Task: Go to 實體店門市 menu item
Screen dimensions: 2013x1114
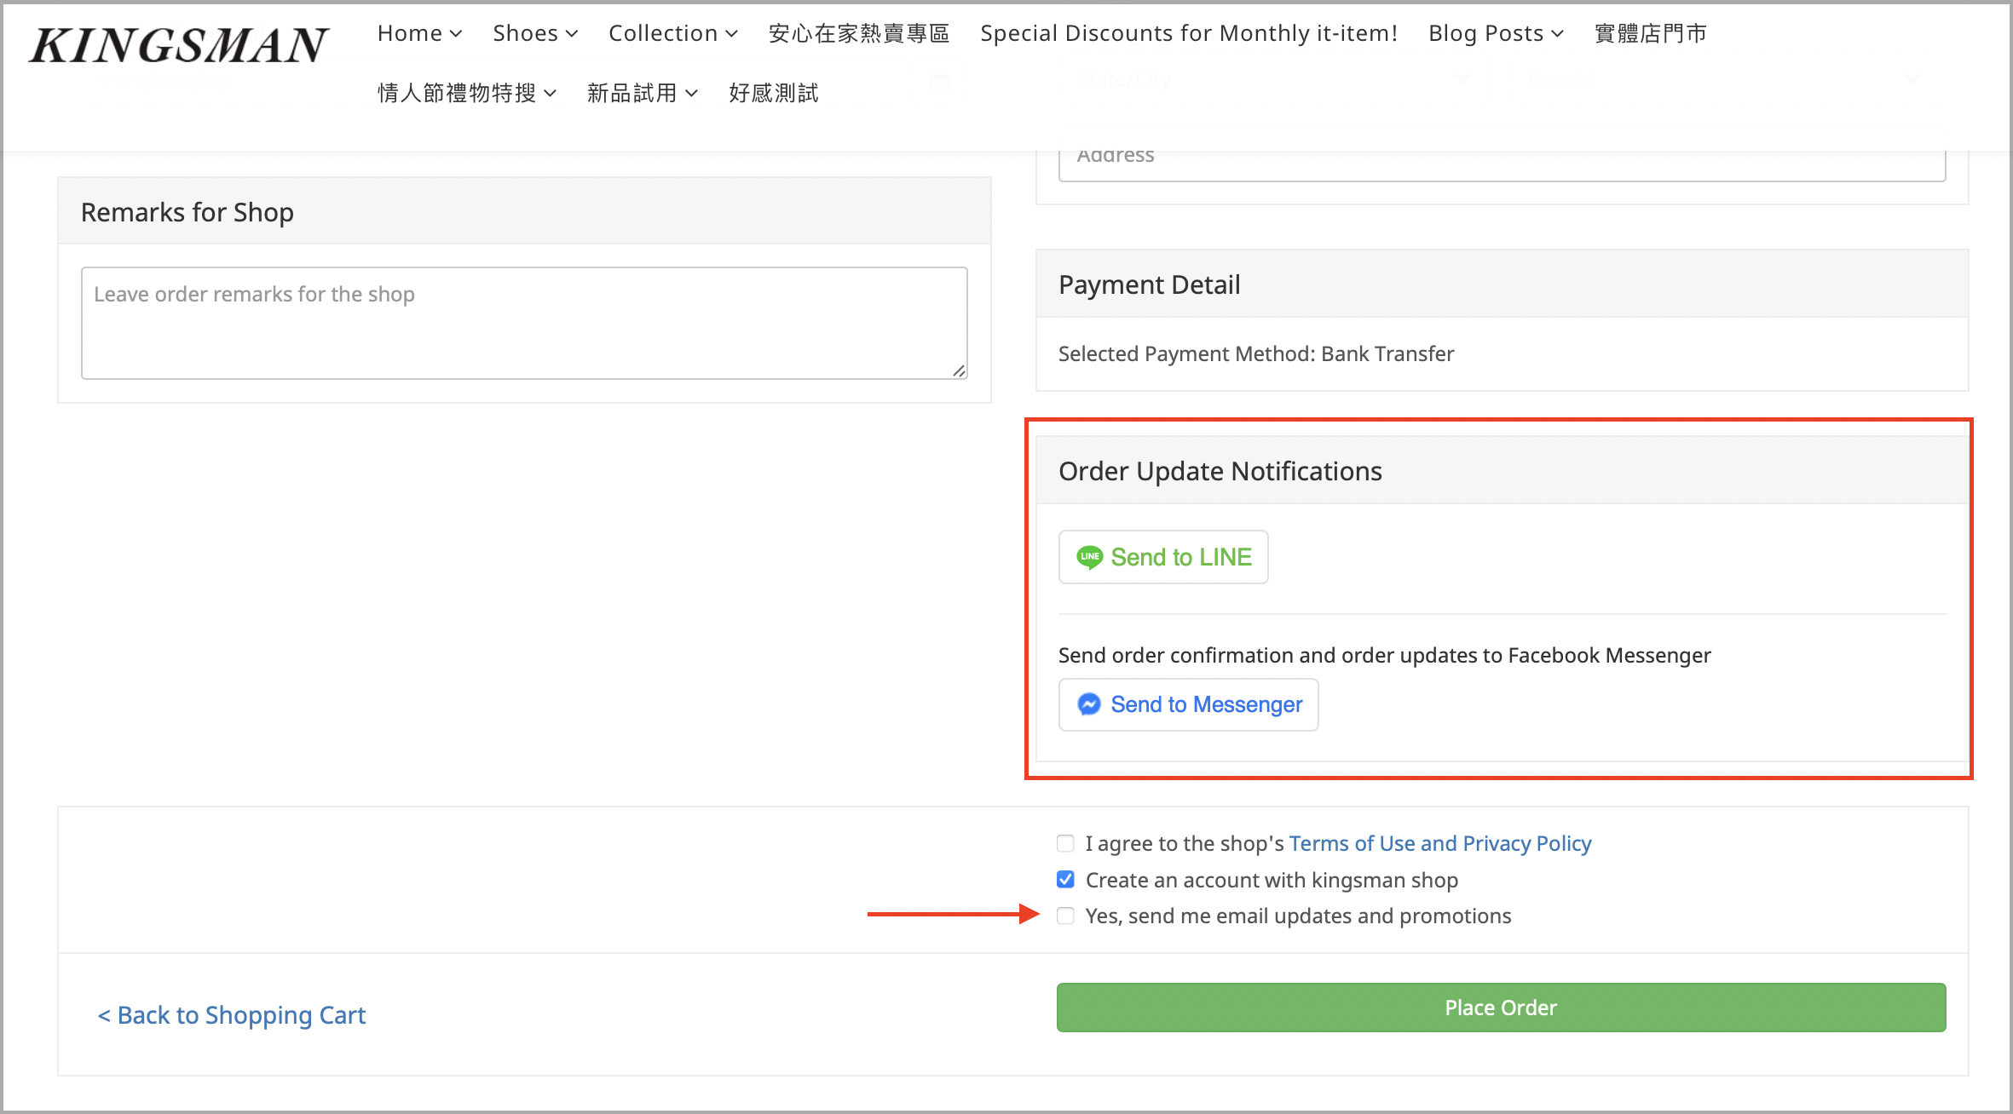Action: pos(1651,33)
